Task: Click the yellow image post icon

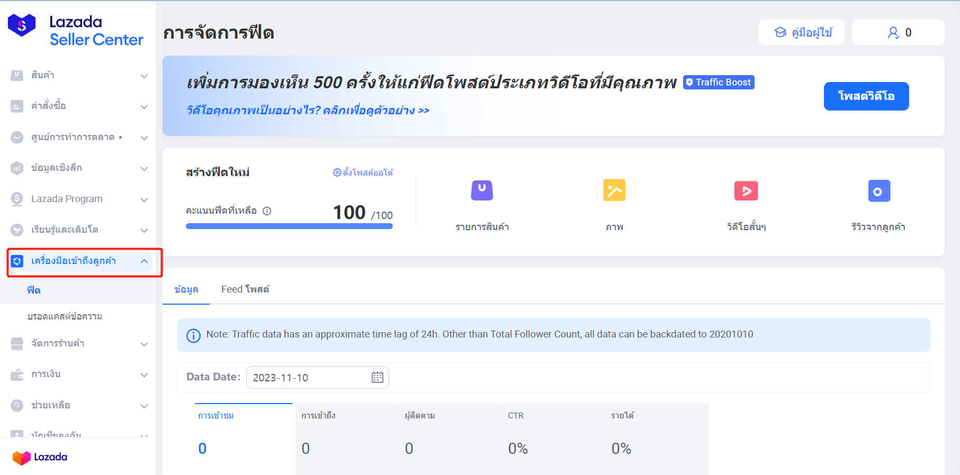Action: pyautogui.click(x=614, y=190)
